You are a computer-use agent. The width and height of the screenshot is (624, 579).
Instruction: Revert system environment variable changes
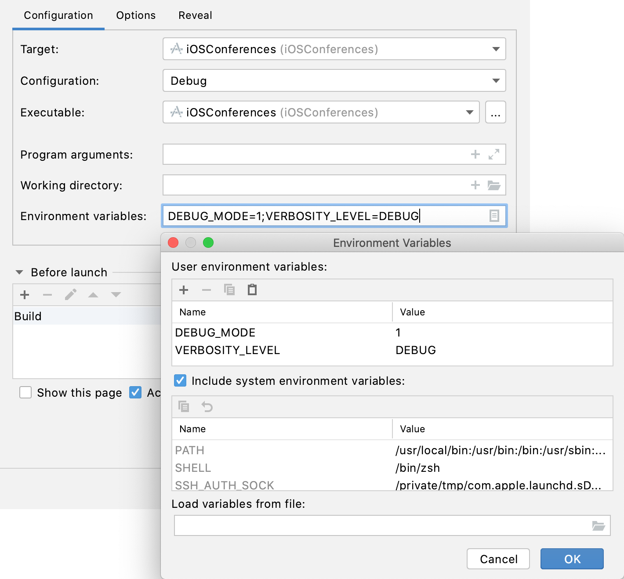tap(207, 407)
